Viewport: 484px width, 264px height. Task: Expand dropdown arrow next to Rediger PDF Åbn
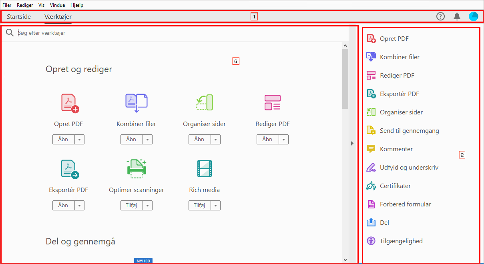(x=283, y=139)
